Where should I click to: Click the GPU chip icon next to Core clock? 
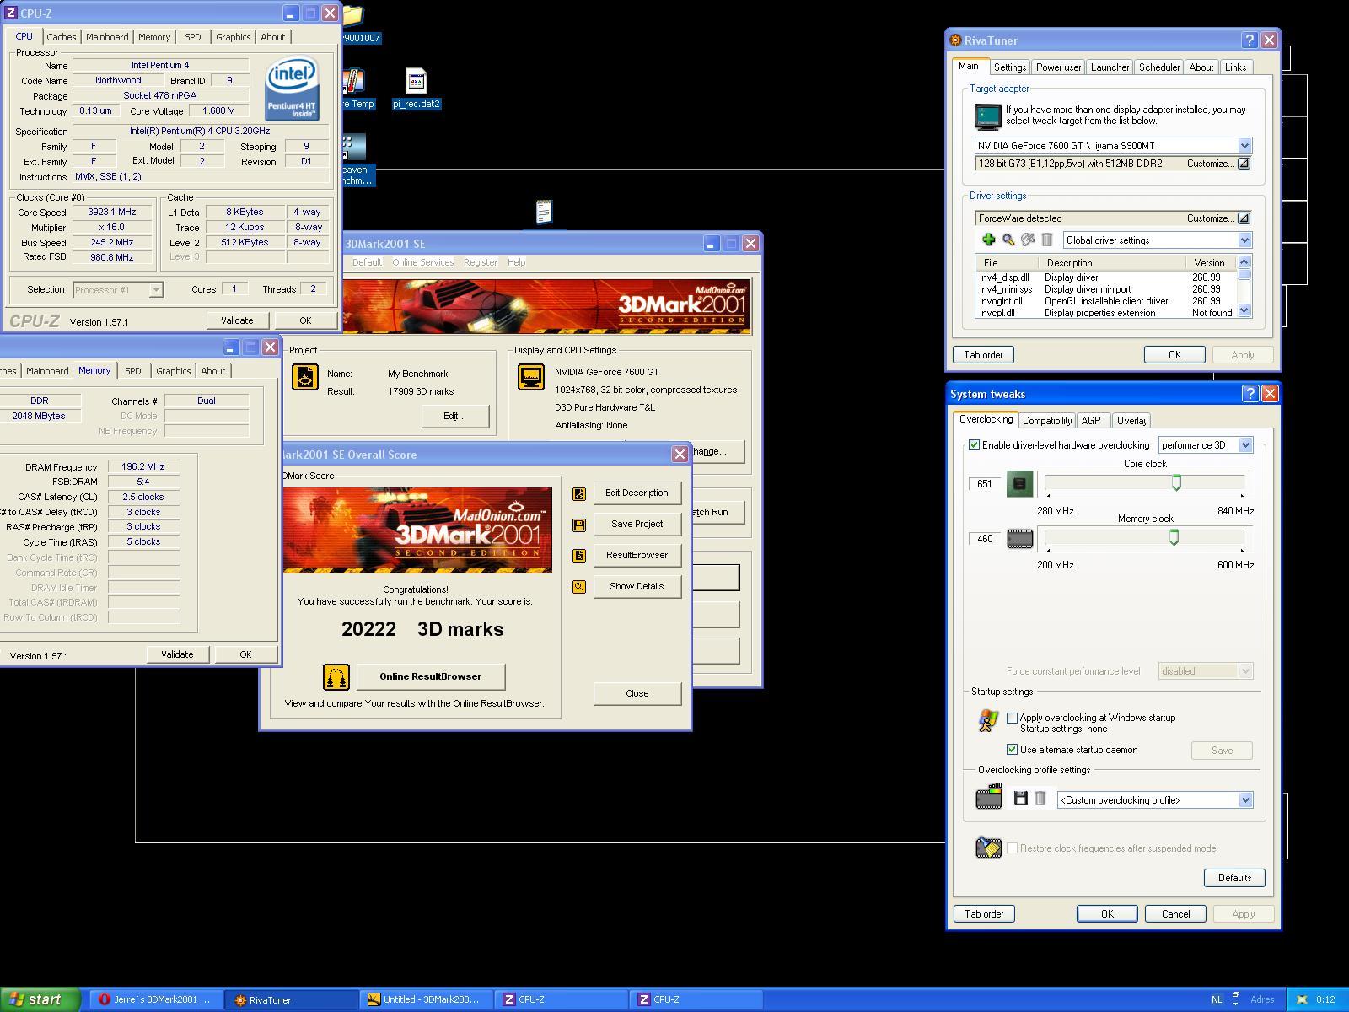pos(1019,483)
